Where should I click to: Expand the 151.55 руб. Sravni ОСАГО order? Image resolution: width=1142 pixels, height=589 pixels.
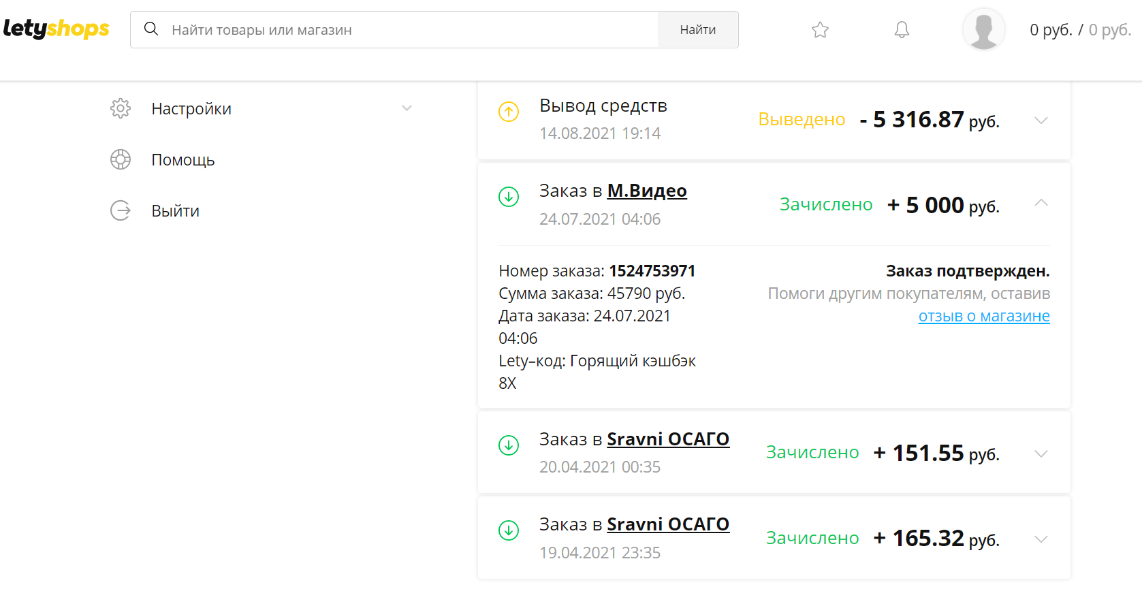(x=1041, y=453)
